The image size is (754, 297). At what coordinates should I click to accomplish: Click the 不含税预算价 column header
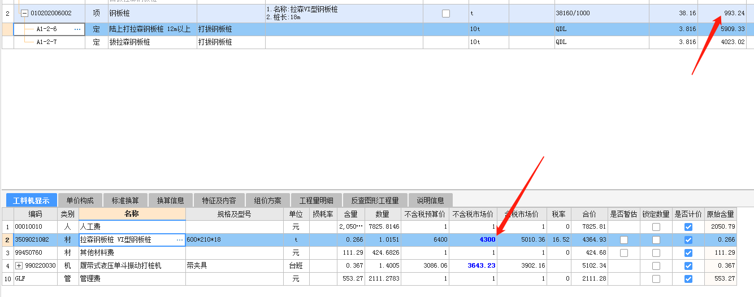point(425,214)
